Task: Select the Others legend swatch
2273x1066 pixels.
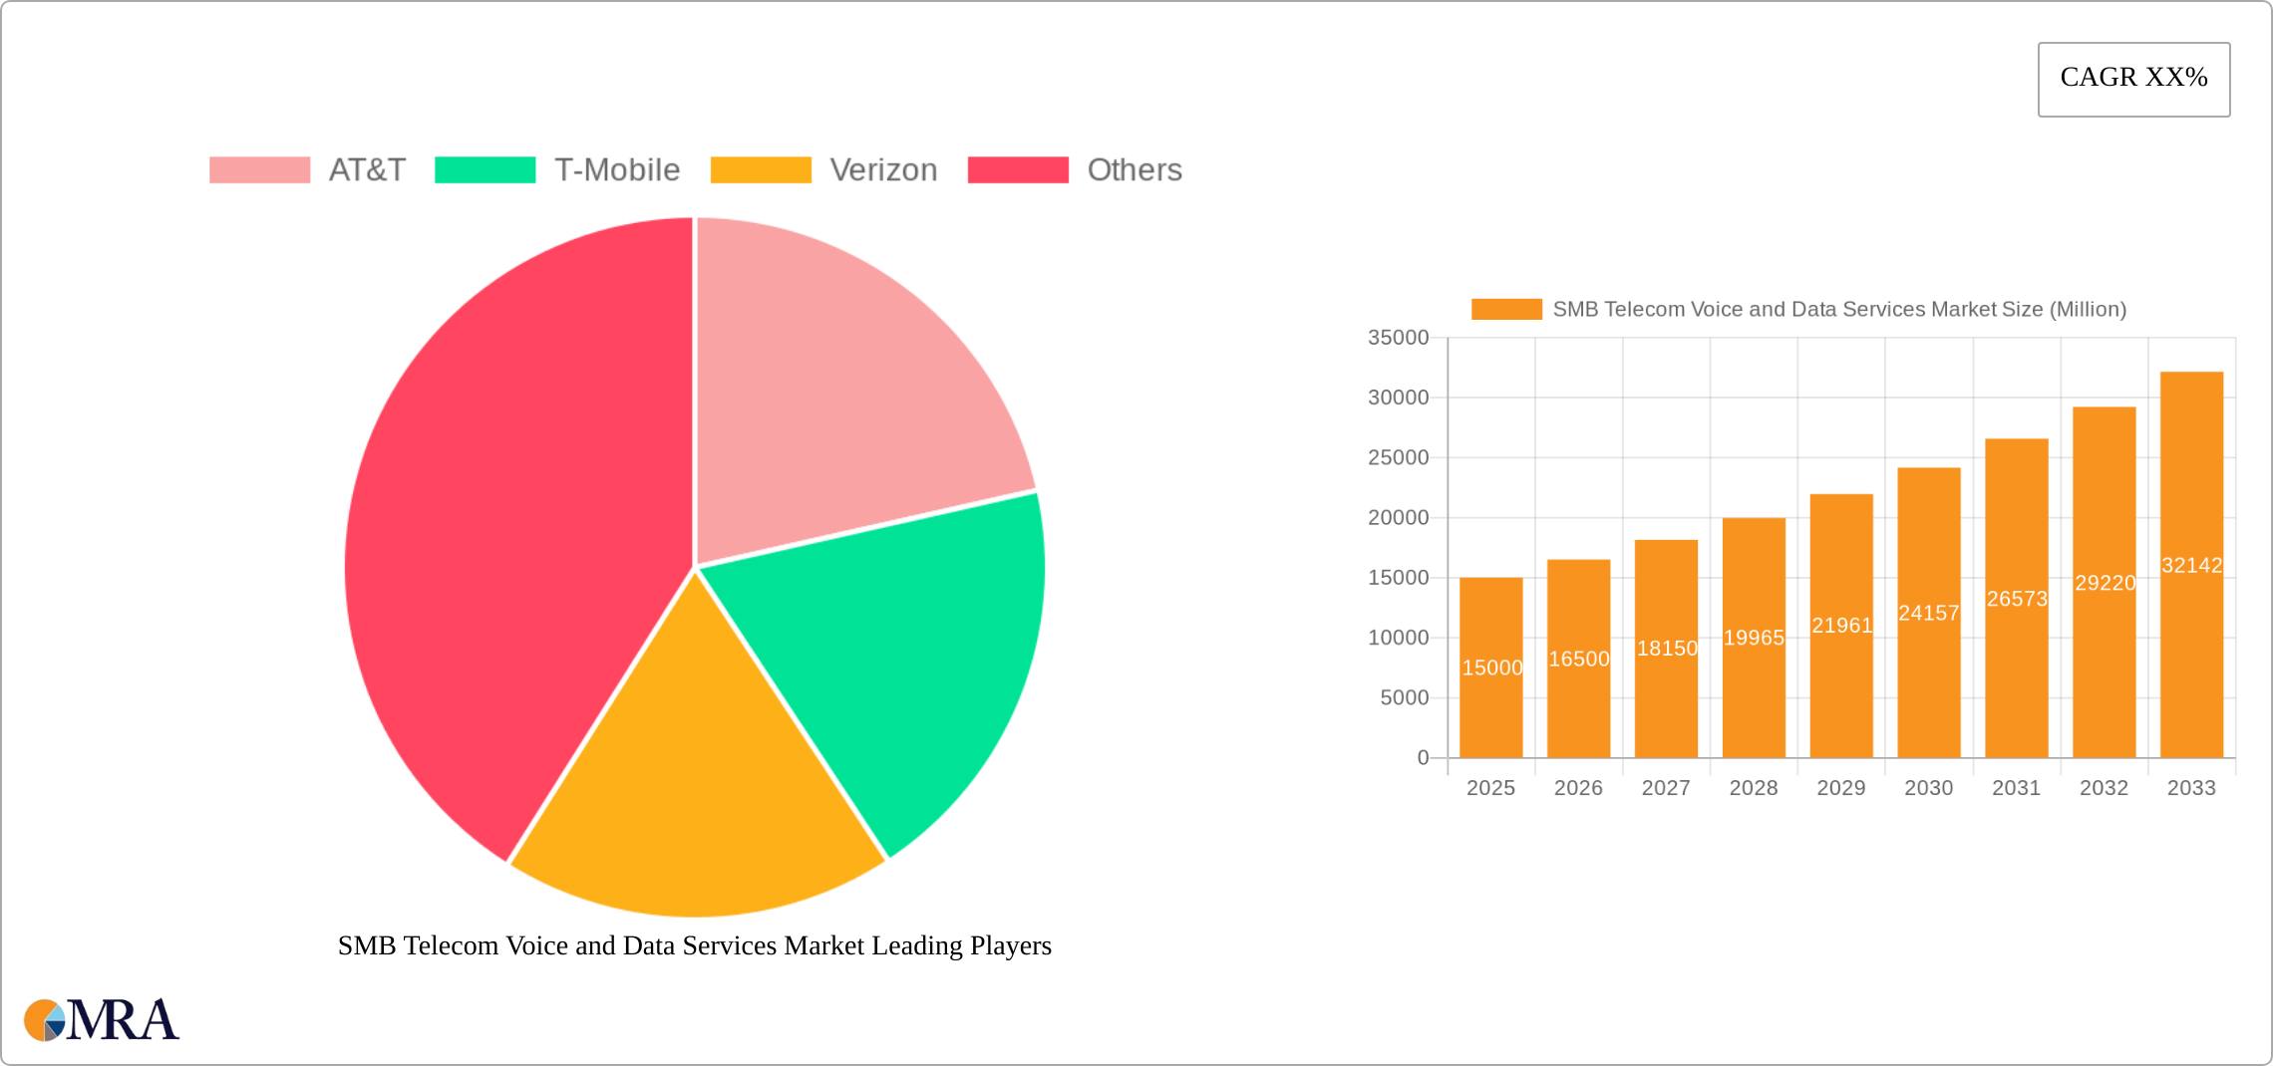Action: point(1019,169)
